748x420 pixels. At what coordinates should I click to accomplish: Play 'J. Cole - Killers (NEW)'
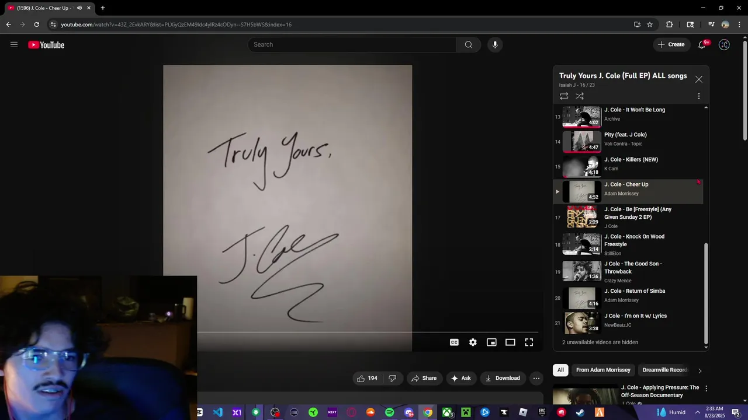click(x=628, y=166)
